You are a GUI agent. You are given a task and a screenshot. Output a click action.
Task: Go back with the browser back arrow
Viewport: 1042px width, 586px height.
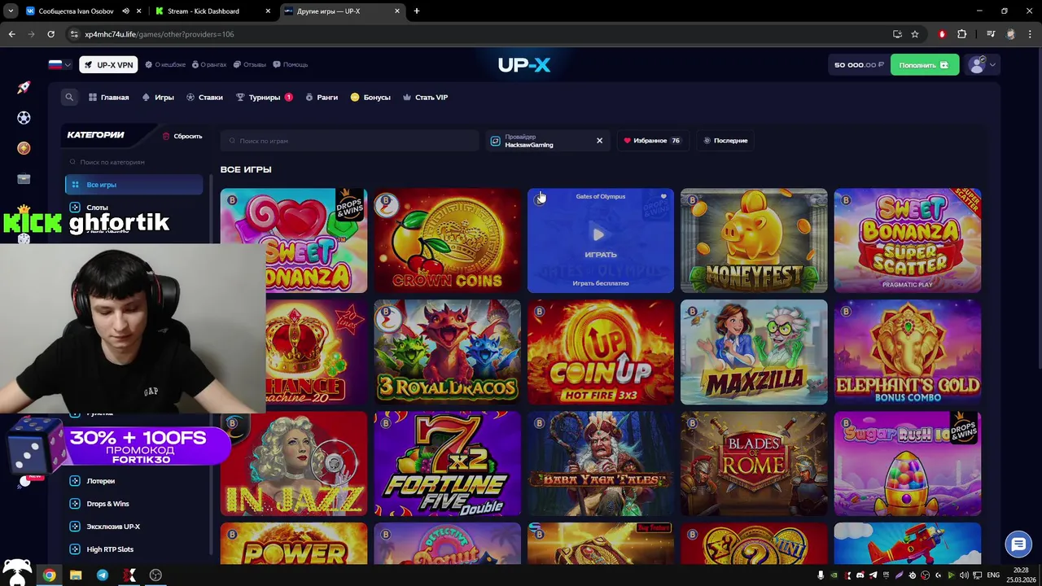point(12,34)
